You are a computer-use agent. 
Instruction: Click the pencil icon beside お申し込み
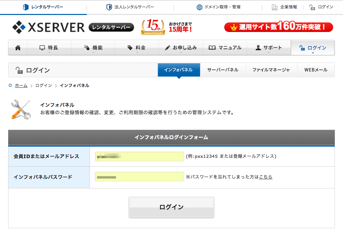click(167, 48)
